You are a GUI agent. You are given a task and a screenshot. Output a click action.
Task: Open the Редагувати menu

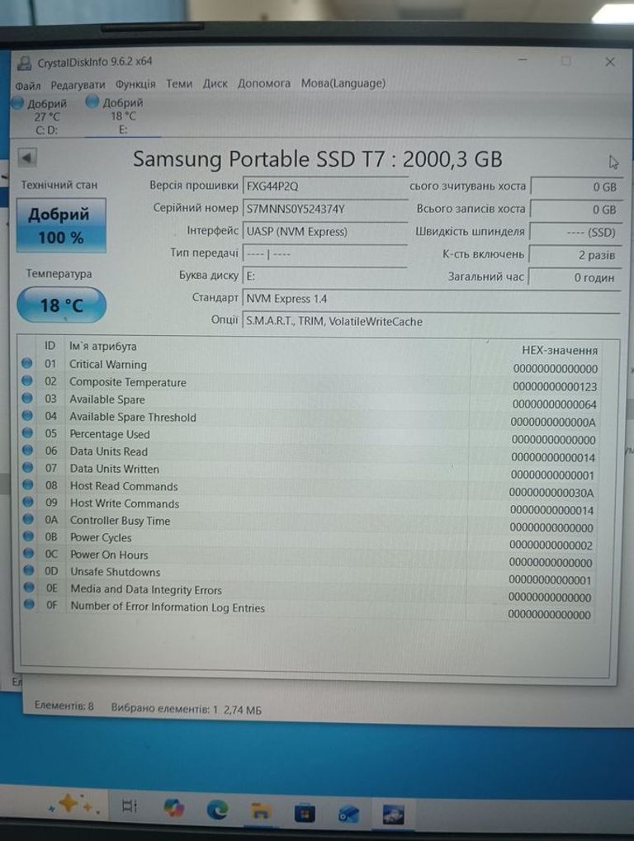click(78, 85)
